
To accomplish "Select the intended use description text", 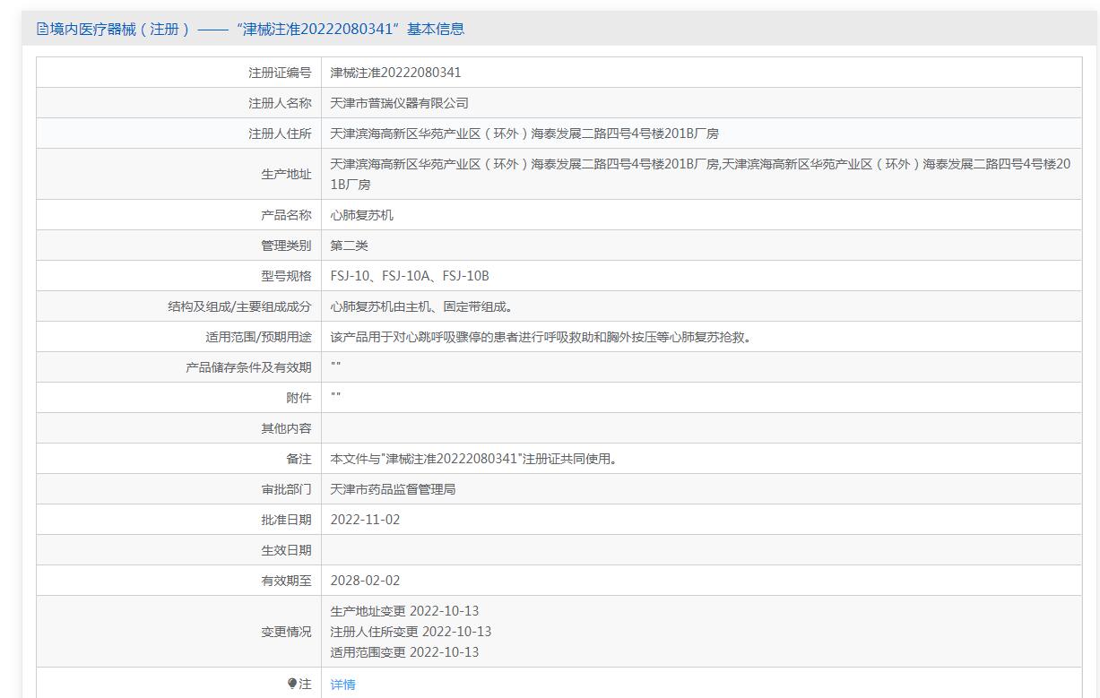I will pos(541,337).
